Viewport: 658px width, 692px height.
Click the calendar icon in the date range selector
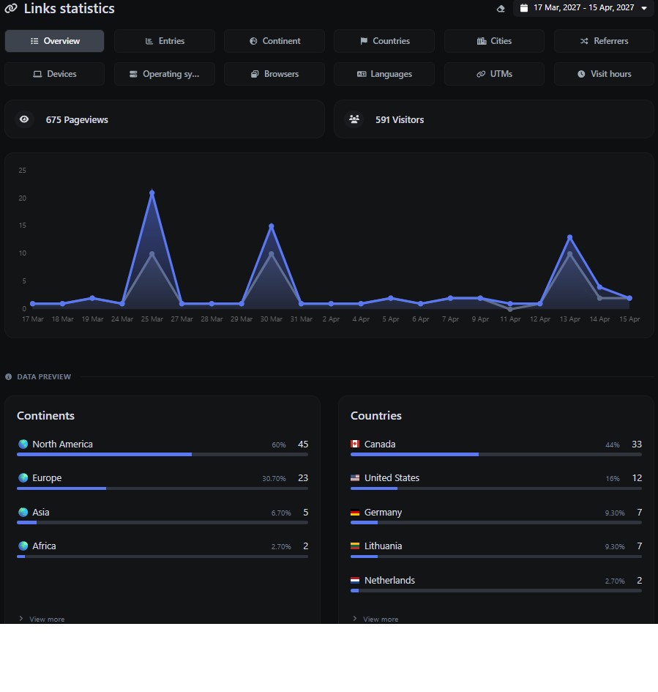[x=523, y=8]
